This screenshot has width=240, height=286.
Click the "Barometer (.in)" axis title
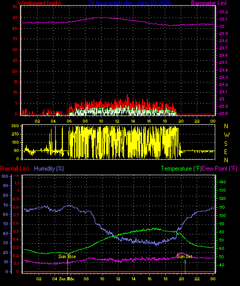pos(209,3)
